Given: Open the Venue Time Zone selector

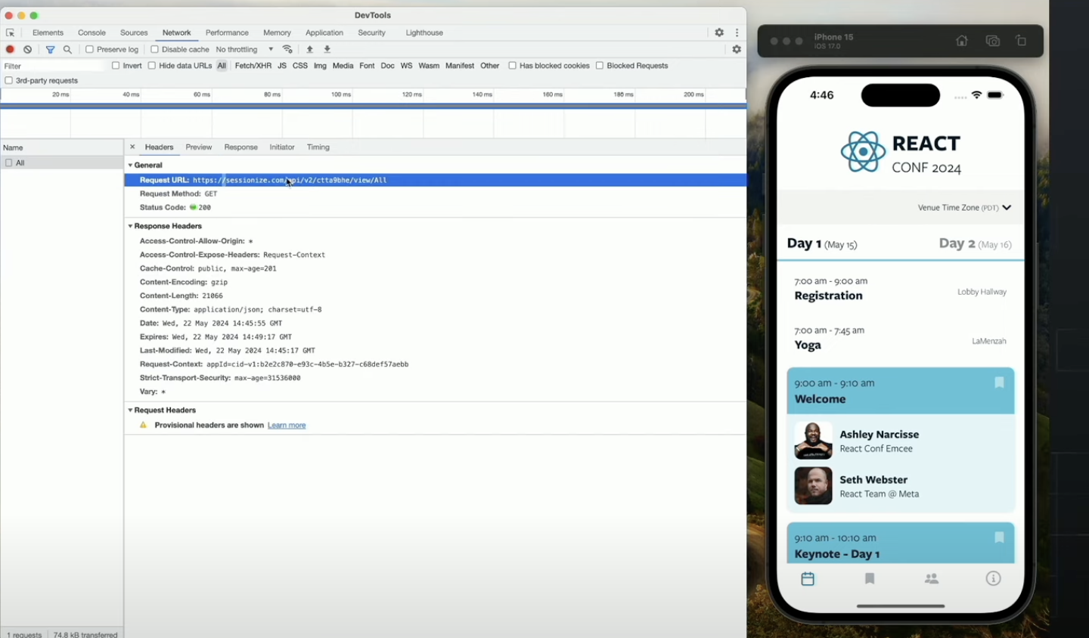Looking at the screenshot, I should tap(964, 207).
